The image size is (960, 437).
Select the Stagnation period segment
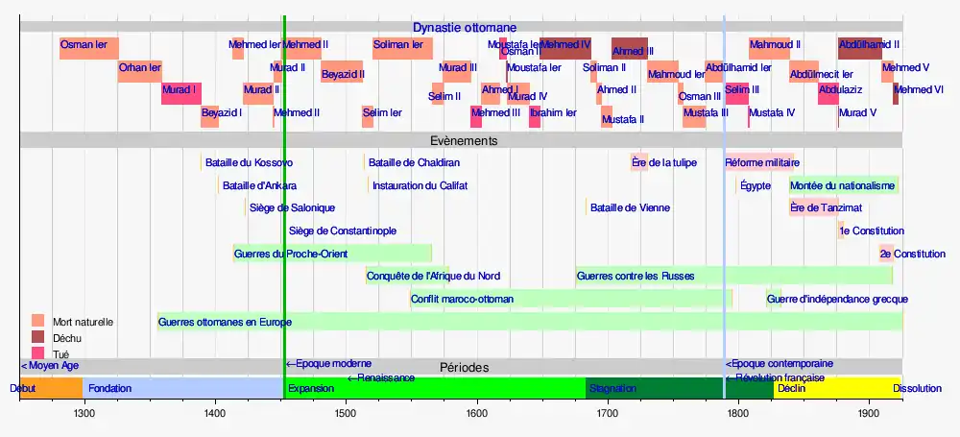click(612, 389)
